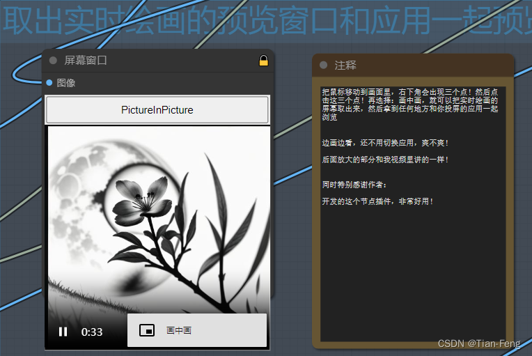Select the 画中画 menu entry
This screenshot has width=532, height=356.
pos(197,330)
